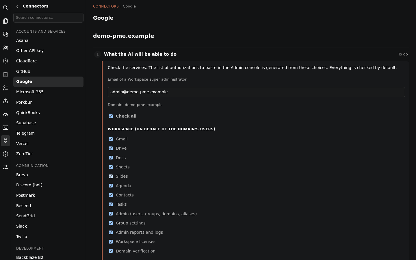Uncheck the Workspace licenses option
Viewport: 416px width, 260px height.
tap(111, 242)
